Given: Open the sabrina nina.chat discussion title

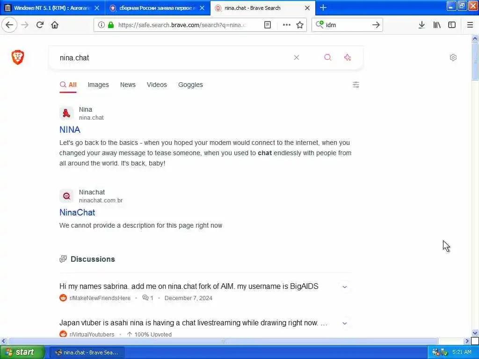Looking at the screenshot, I should pos(189,287).
